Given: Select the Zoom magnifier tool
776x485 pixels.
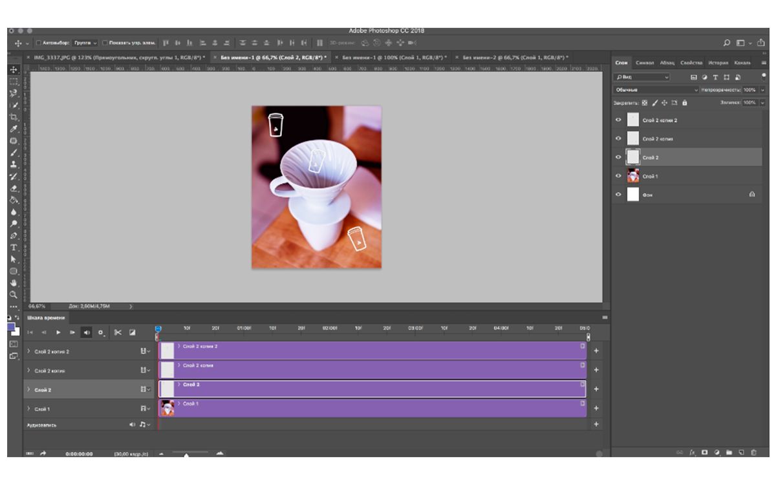Looking at the screenshot, I should click(14, 294).
